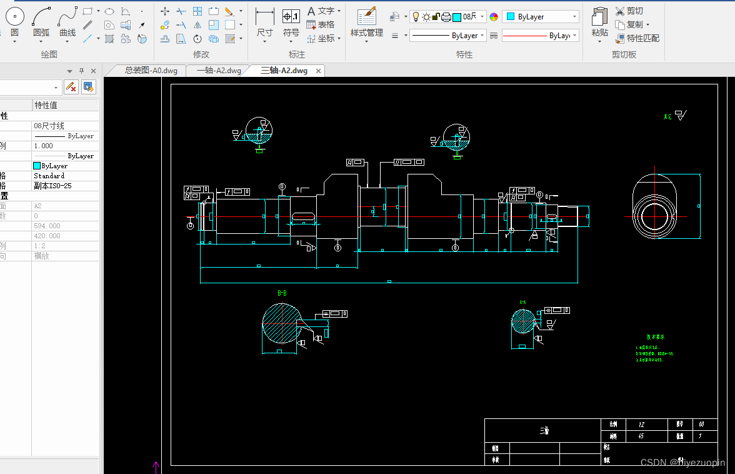
Task: Click the rotate tool in 修改 group
Action: [197, 38]
